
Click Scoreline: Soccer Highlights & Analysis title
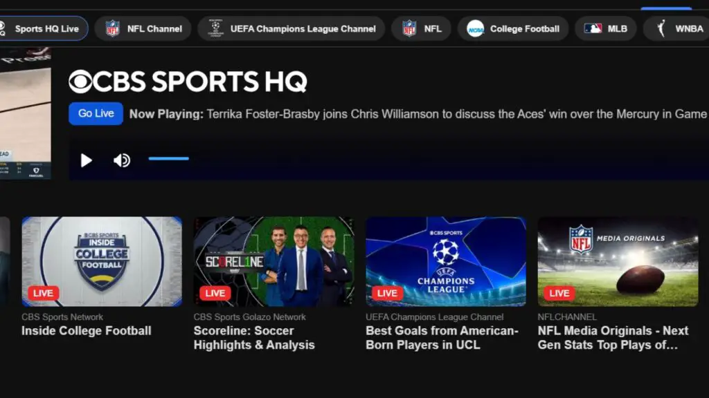point(254,338)
